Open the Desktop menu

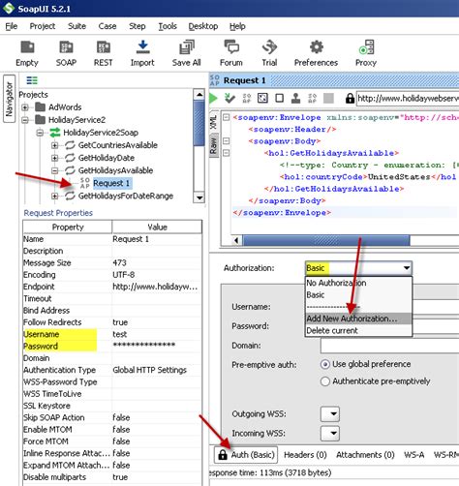203,26
